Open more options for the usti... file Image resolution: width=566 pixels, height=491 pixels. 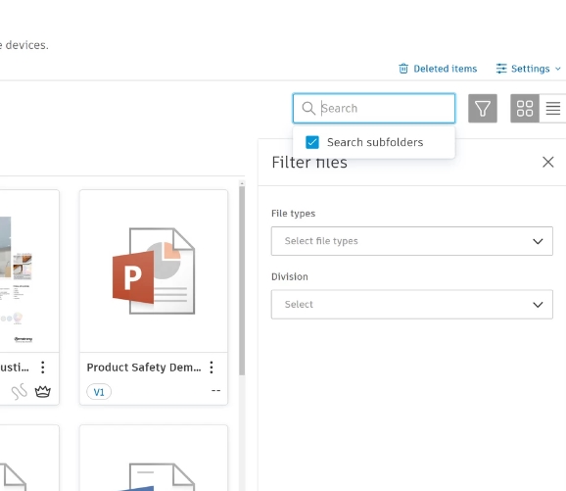42,368
